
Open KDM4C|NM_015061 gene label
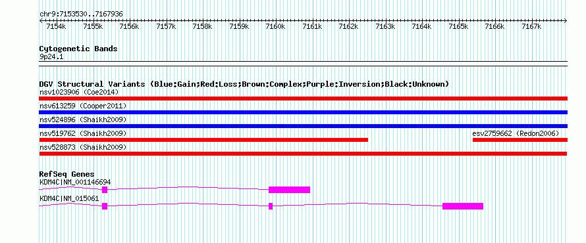point(69,198)
